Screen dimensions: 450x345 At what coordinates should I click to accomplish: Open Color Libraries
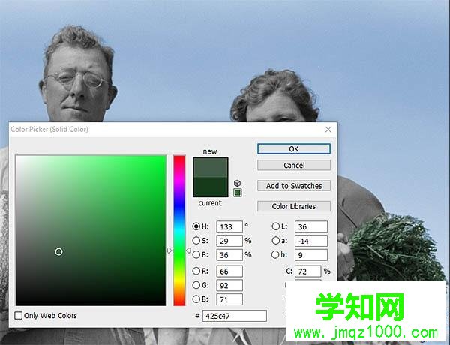coord(294,206)
